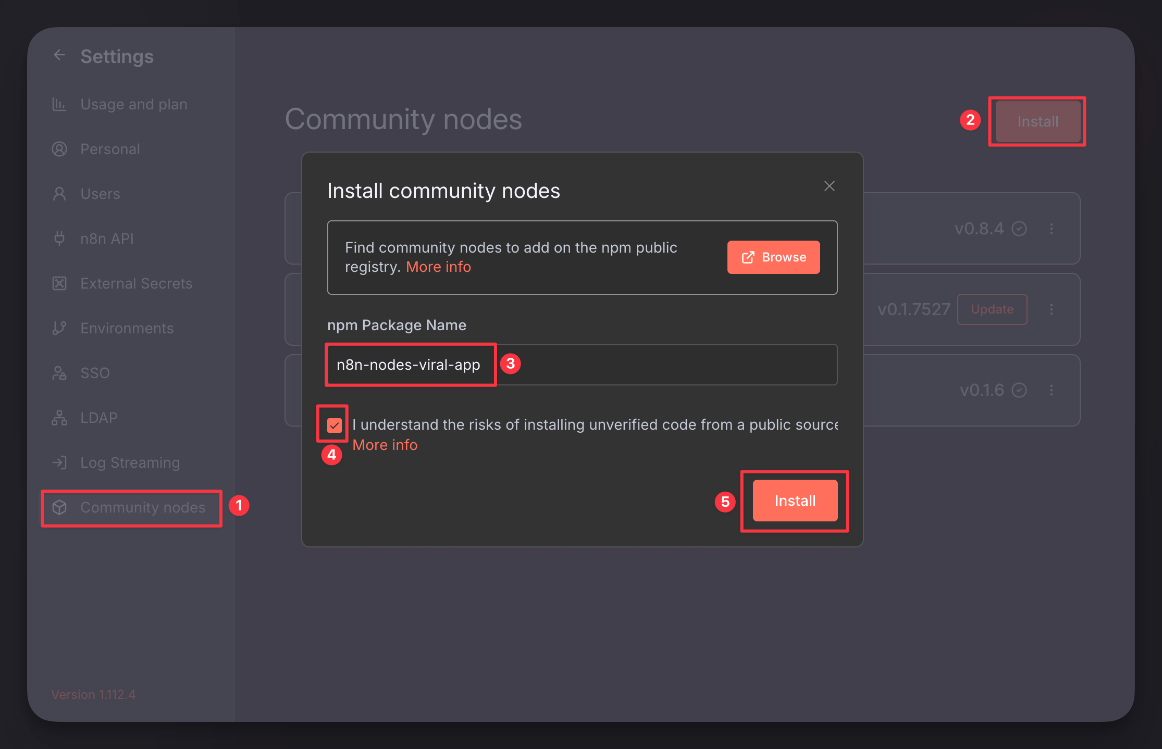Open the SSO settings icon
The height and width of the screenshot is (749, 1162).
pos(59,372)
